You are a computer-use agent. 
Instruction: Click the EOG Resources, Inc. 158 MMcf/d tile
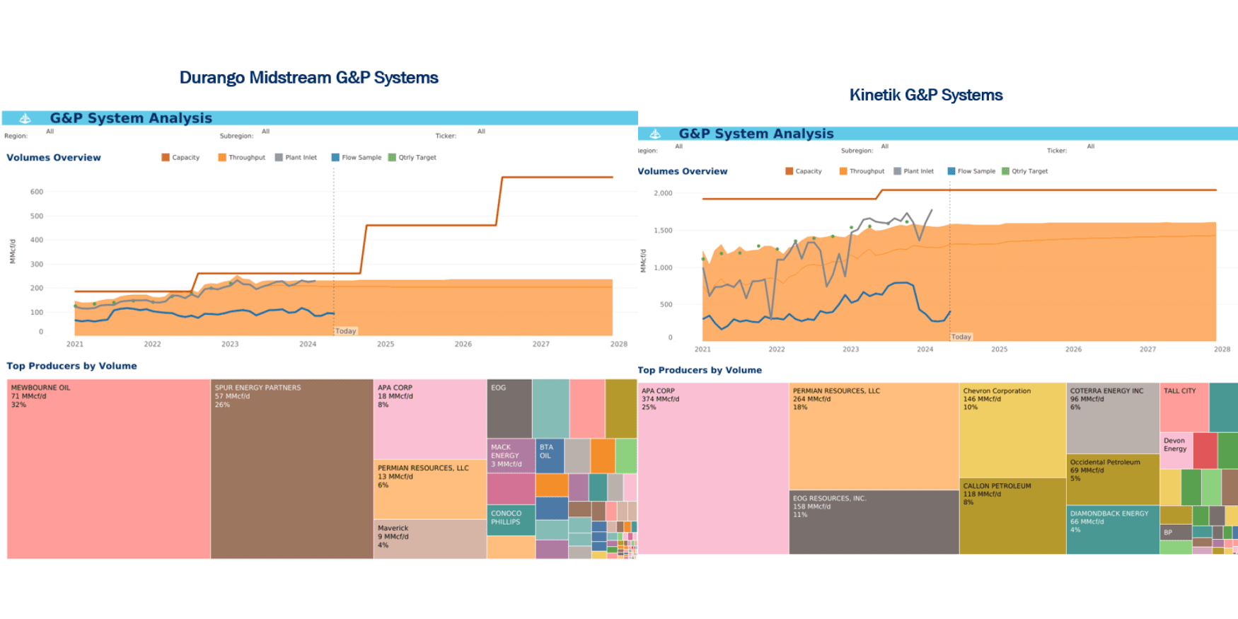click(x=873, y=522)
